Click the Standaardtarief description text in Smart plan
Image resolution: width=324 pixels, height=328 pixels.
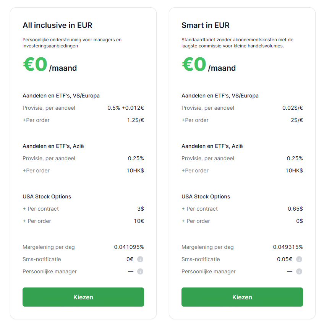(237, 43)
